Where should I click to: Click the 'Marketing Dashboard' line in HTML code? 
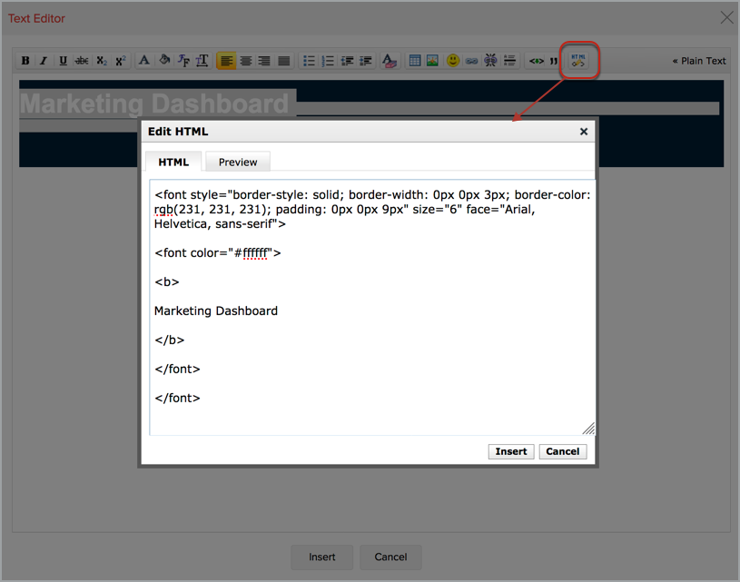(216, 311)
